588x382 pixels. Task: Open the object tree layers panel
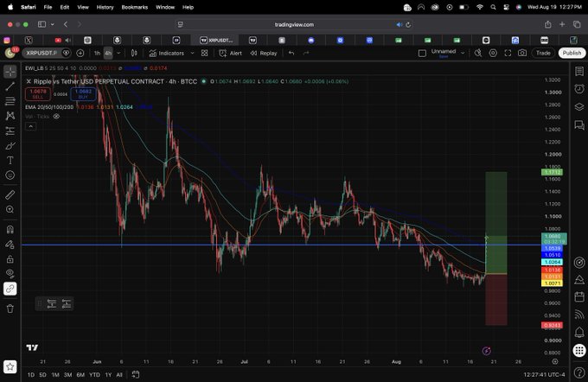[579, 107]
